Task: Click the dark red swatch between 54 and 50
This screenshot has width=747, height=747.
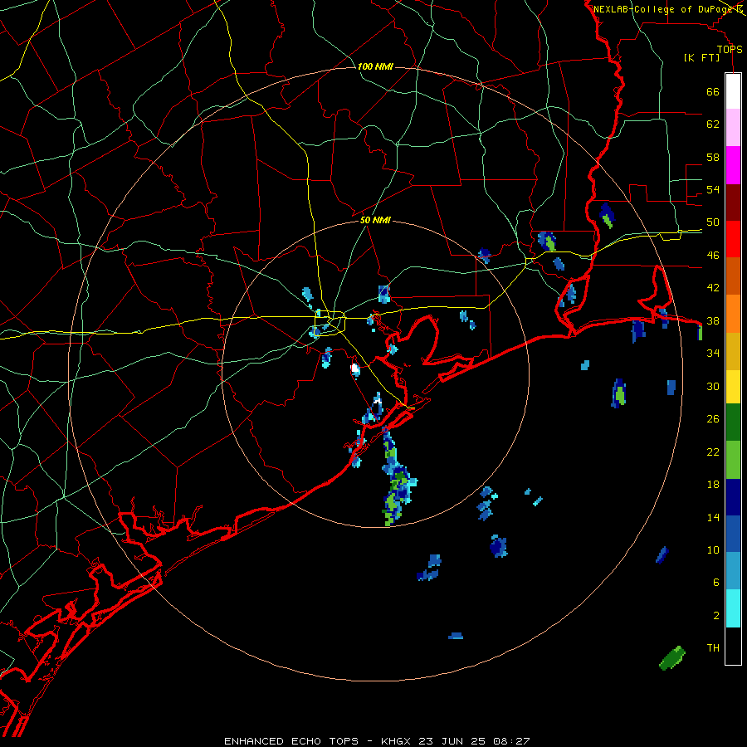Action: (x=733, y=202)
